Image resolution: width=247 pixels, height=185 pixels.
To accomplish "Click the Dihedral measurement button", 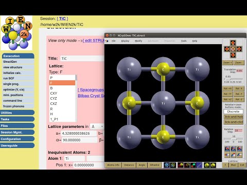I will tap(154, 165).
